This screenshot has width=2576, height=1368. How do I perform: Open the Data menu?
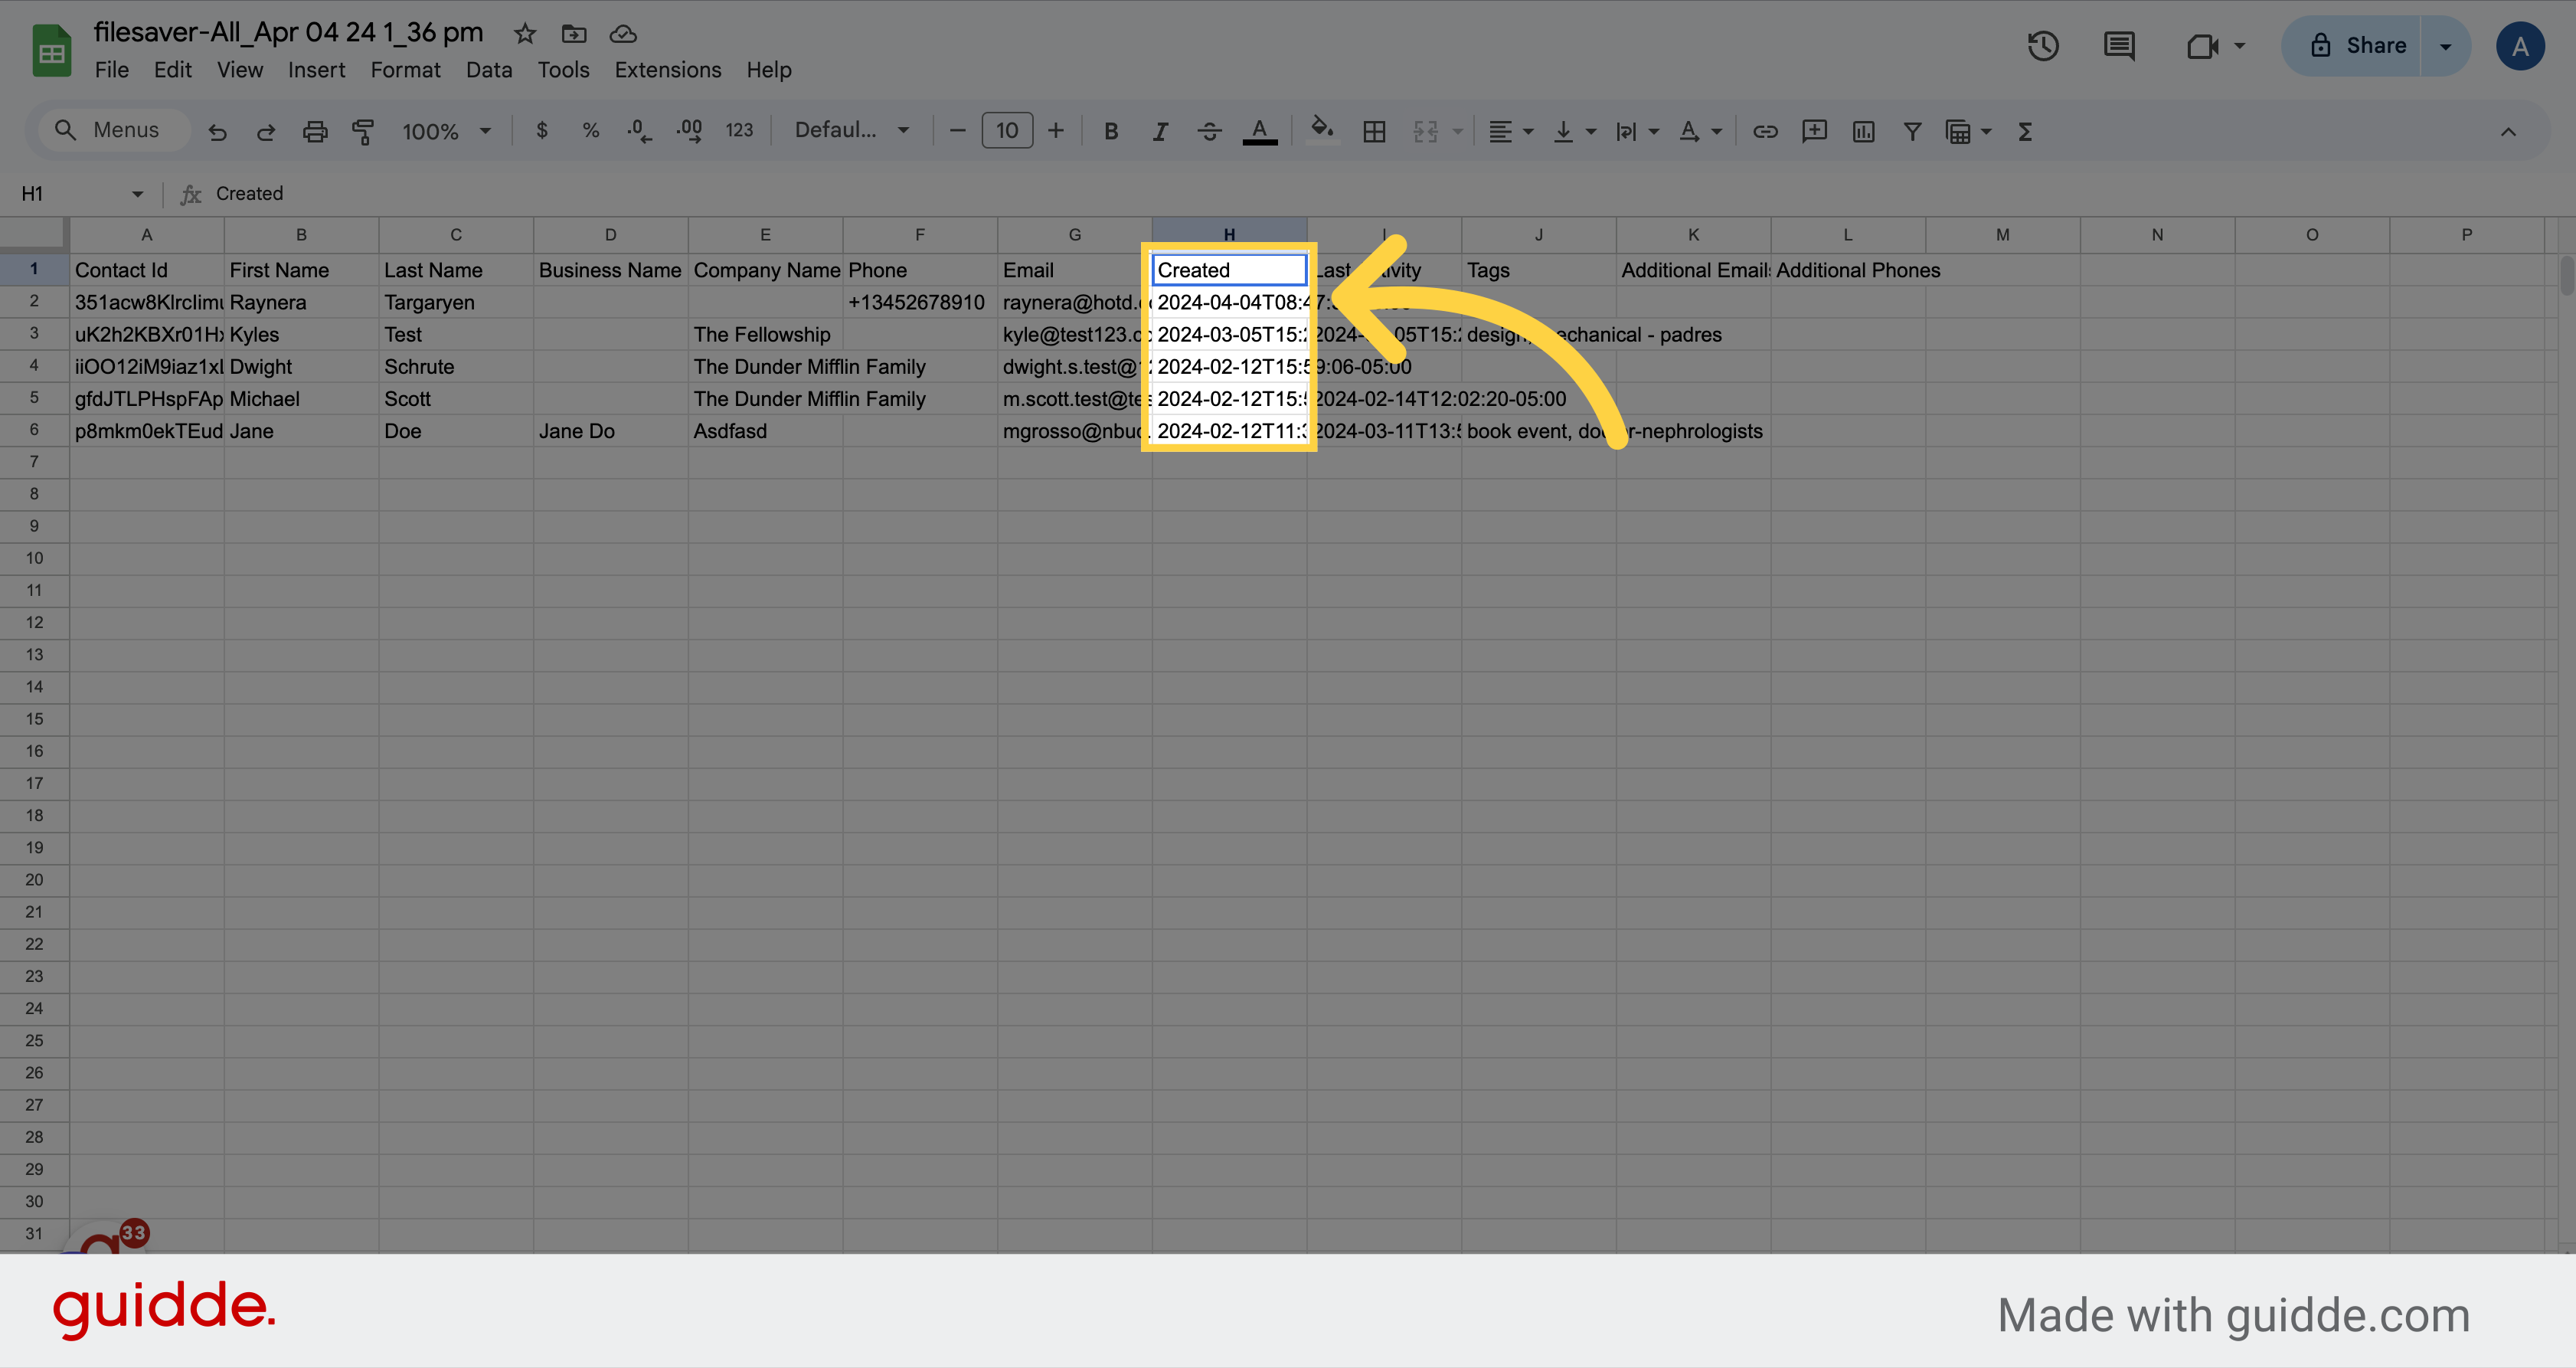pyautogui.click(x=489, y=70)
